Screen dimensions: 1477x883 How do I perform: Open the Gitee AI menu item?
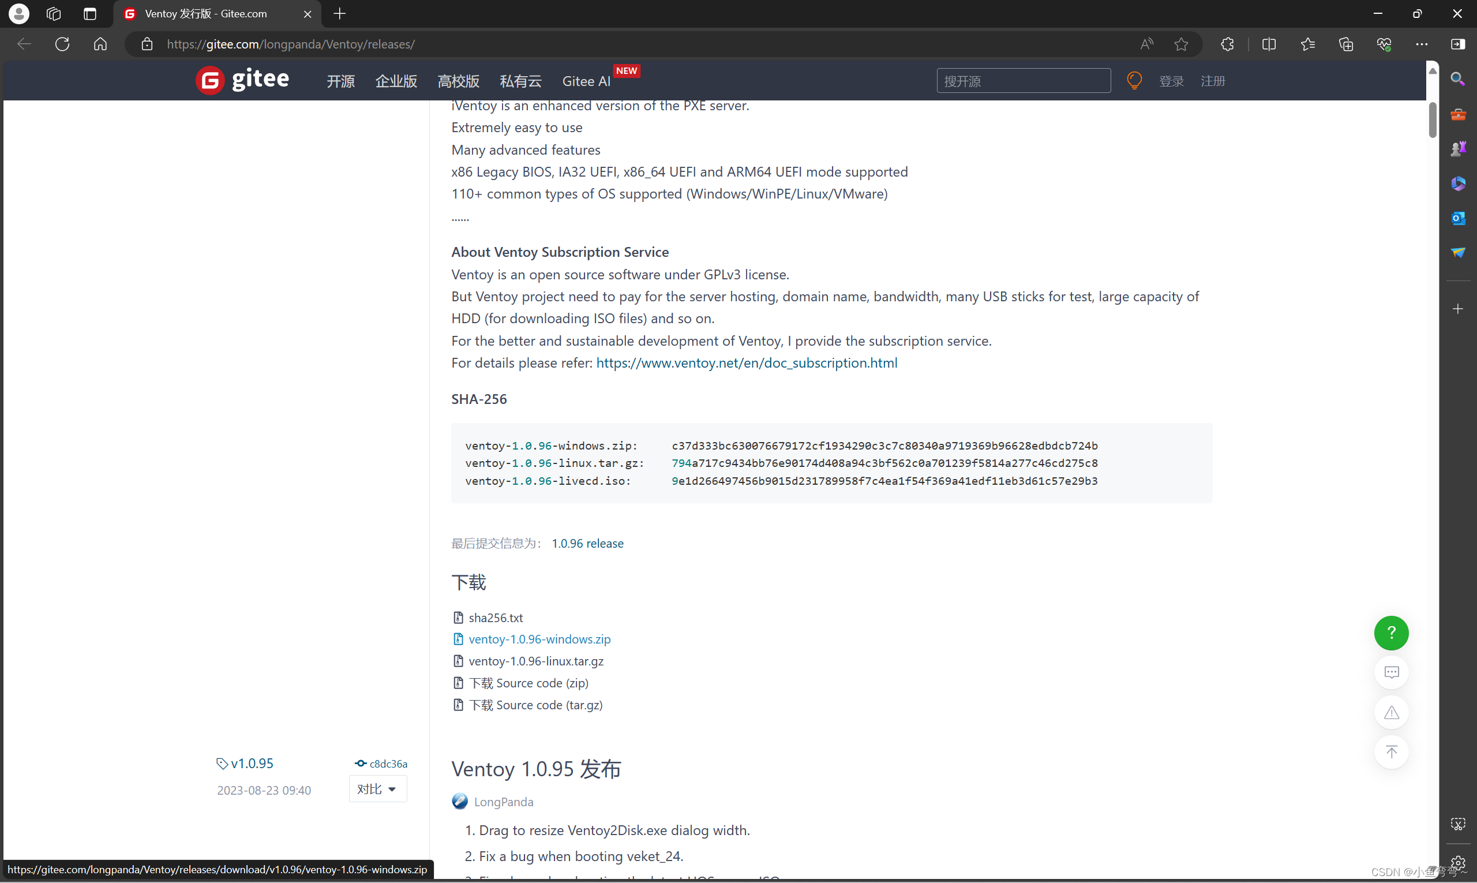coord(587,81)
